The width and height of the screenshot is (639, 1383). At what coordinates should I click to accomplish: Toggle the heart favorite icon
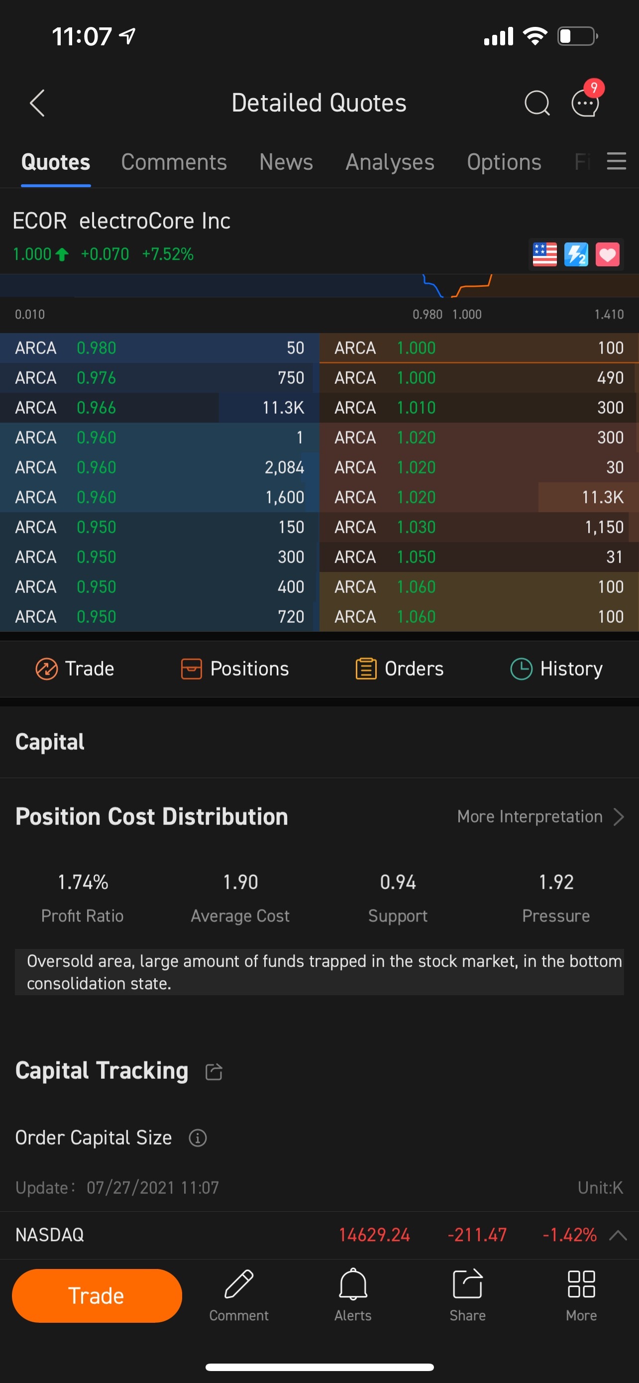[x=607, y=254]
